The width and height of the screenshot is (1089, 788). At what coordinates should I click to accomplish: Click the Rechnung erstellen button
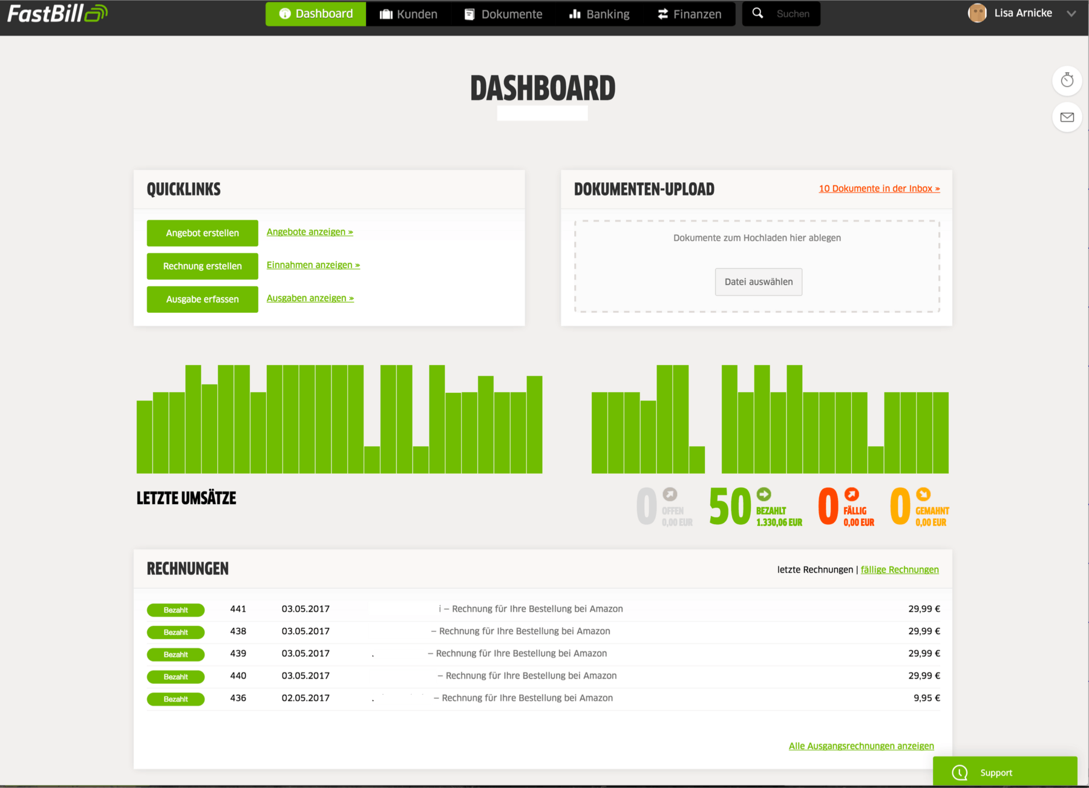click(203, 266)
